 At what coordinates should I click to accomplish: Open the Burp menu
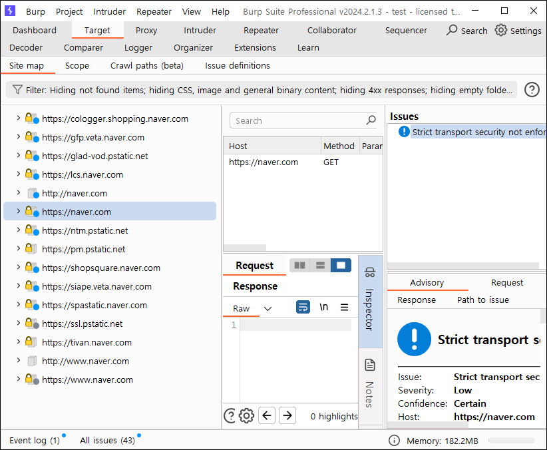(x=35, y=11)
